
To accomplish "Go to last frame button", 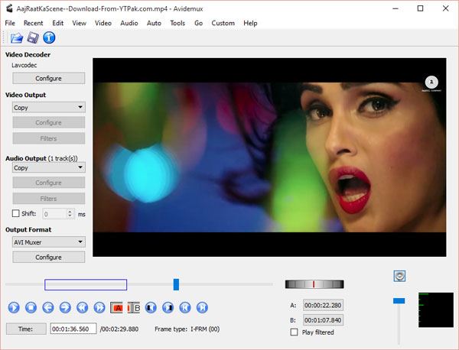I will (202, 308).
